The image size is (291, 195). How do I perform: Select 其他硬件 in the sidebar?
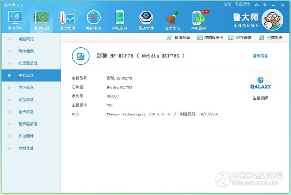point(31,136)
